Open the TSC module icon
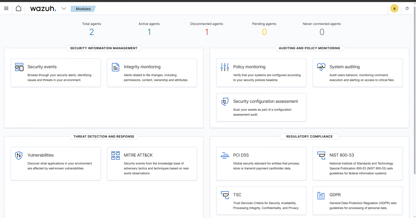This screenshot has width=416, height=218. point(225,195)
